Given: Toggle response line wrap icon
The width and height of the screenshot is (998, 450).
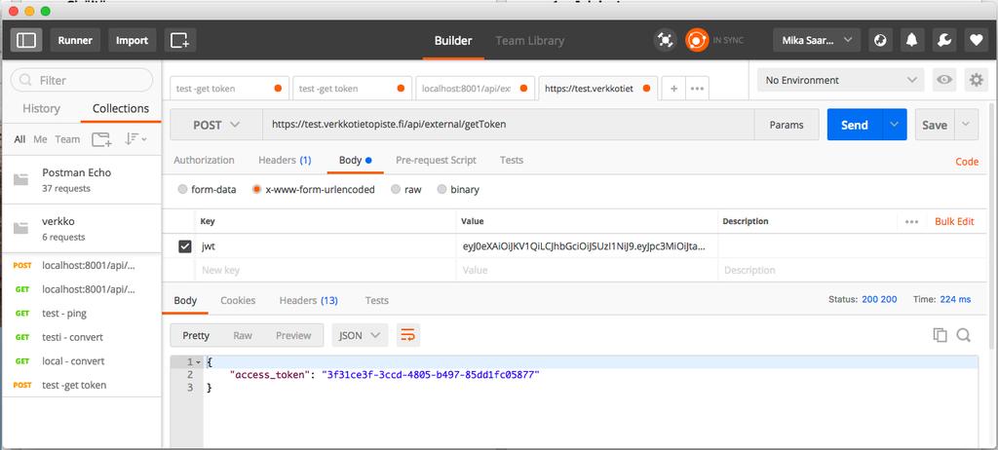Looking at the screenshot, I should click(408, 335).
